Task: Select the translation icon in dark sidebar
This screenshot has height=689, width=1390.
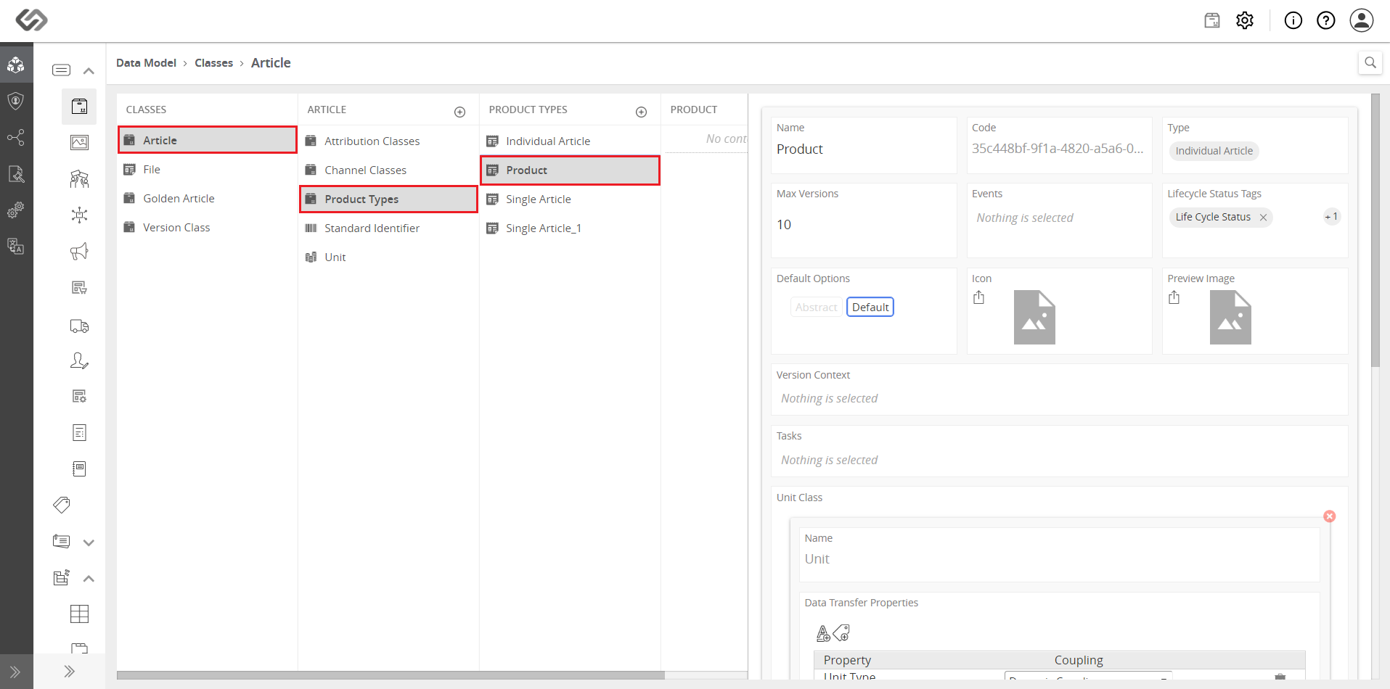Action: (x=16, y=246)
